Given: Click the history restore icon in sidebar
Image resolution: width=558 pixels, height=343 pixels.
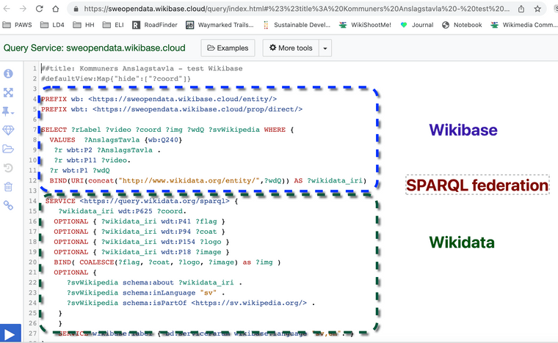Looking at the screenshot, I should click(9, 168).
